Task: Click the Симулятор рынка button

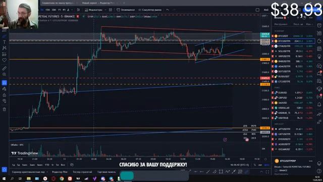Action: (x=150, y=10)
